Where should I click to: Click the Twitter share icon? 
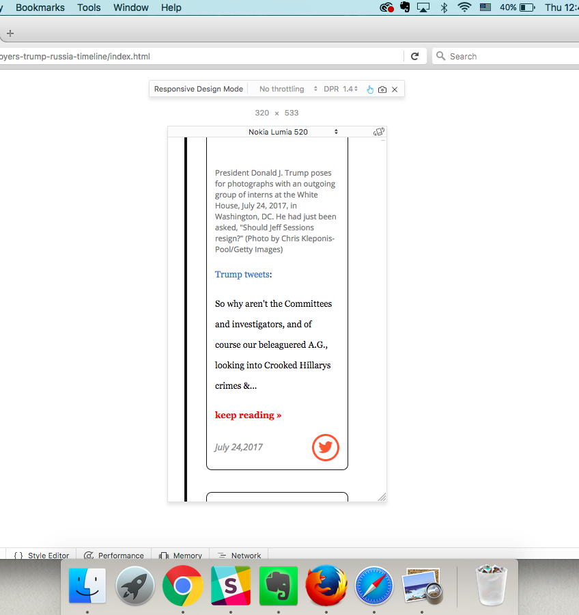point(326,447)
